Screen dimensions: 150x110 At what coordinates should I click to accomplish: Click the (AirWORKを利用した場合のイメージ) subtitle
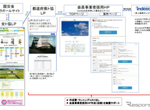click(x=93, y=11)
